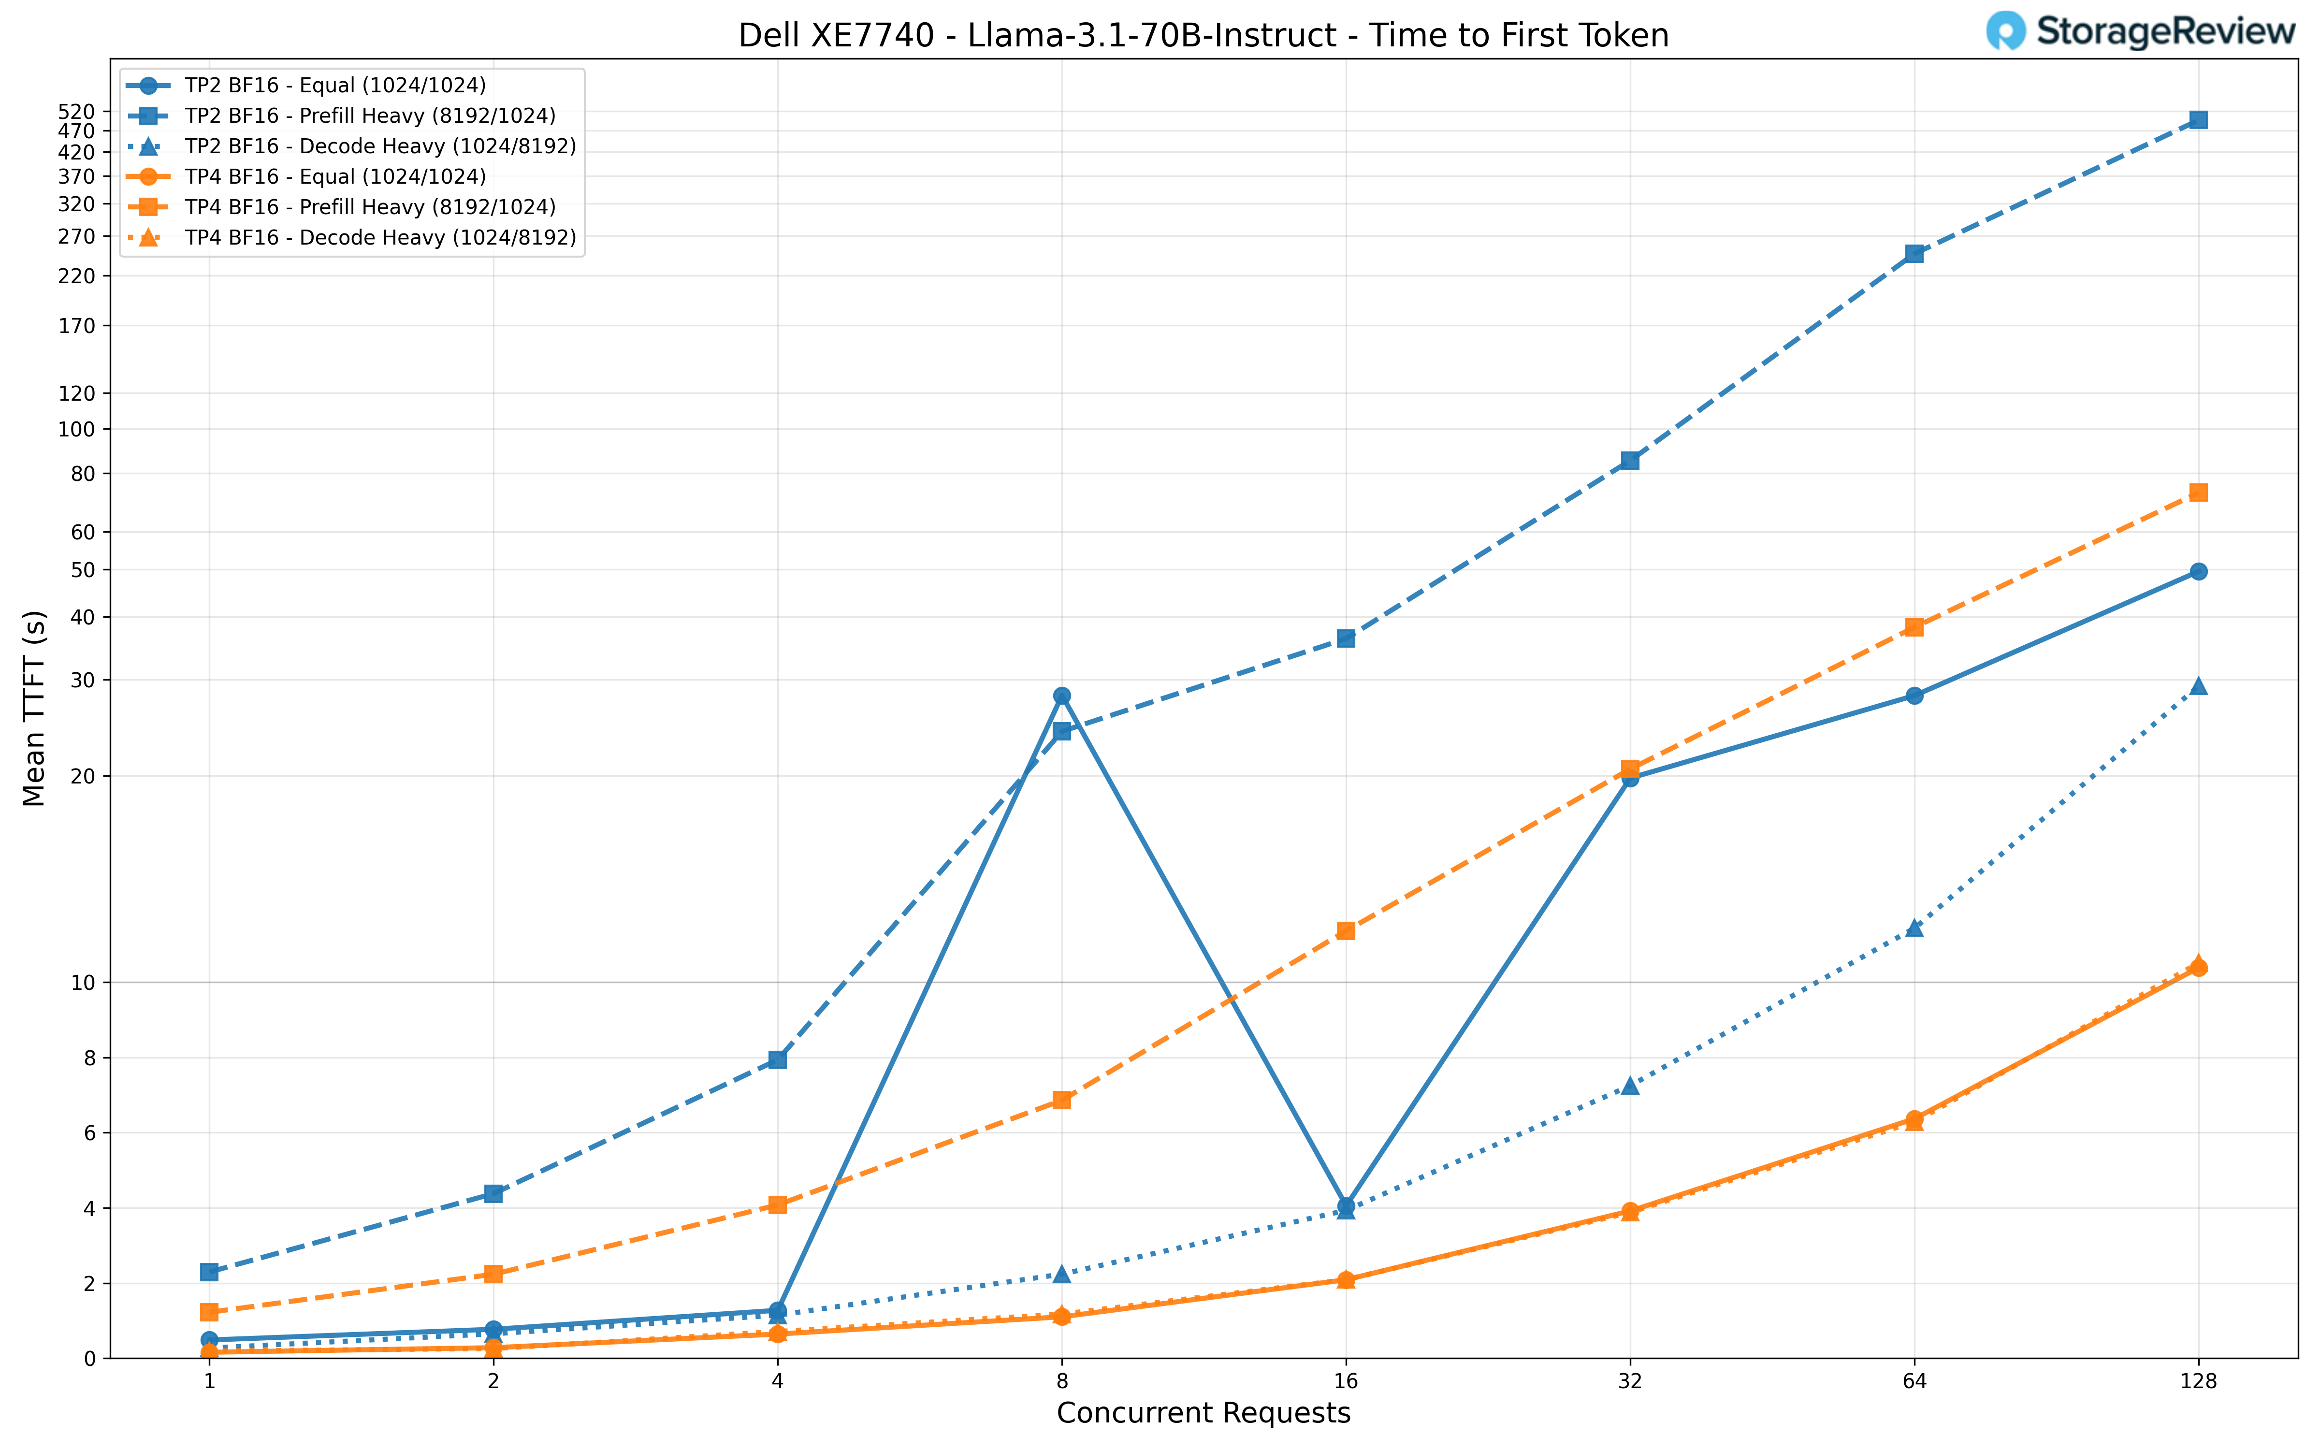Click the y-axis tick label 520
The width and height of the screenshot is (2320, 1450).
pyautogui.click(x=77, y=112)
